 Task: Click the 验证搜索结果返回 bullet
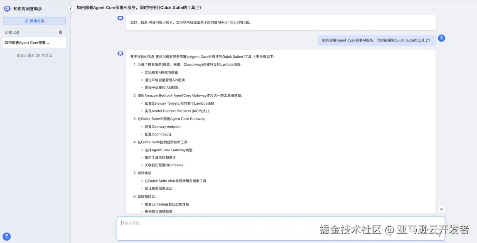(158, 188)
